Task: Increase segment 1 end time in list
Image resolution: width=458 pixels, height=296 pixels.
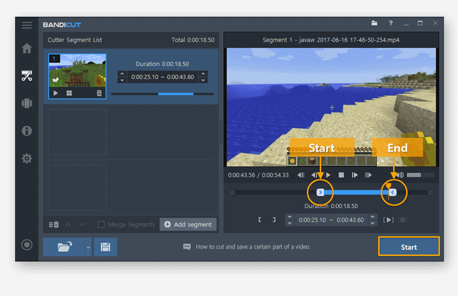Action: pyautogui.click(x=203, y=74)
